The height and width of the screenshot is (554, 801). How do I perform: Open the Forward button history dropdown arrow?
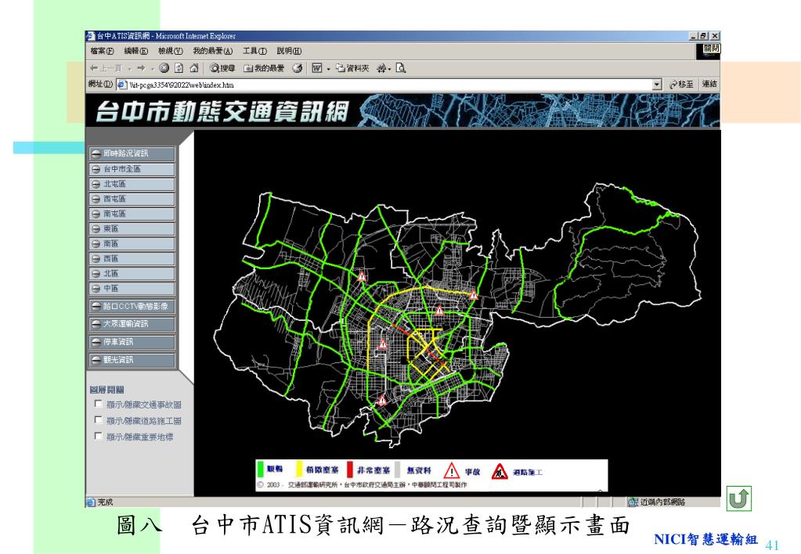152,68
